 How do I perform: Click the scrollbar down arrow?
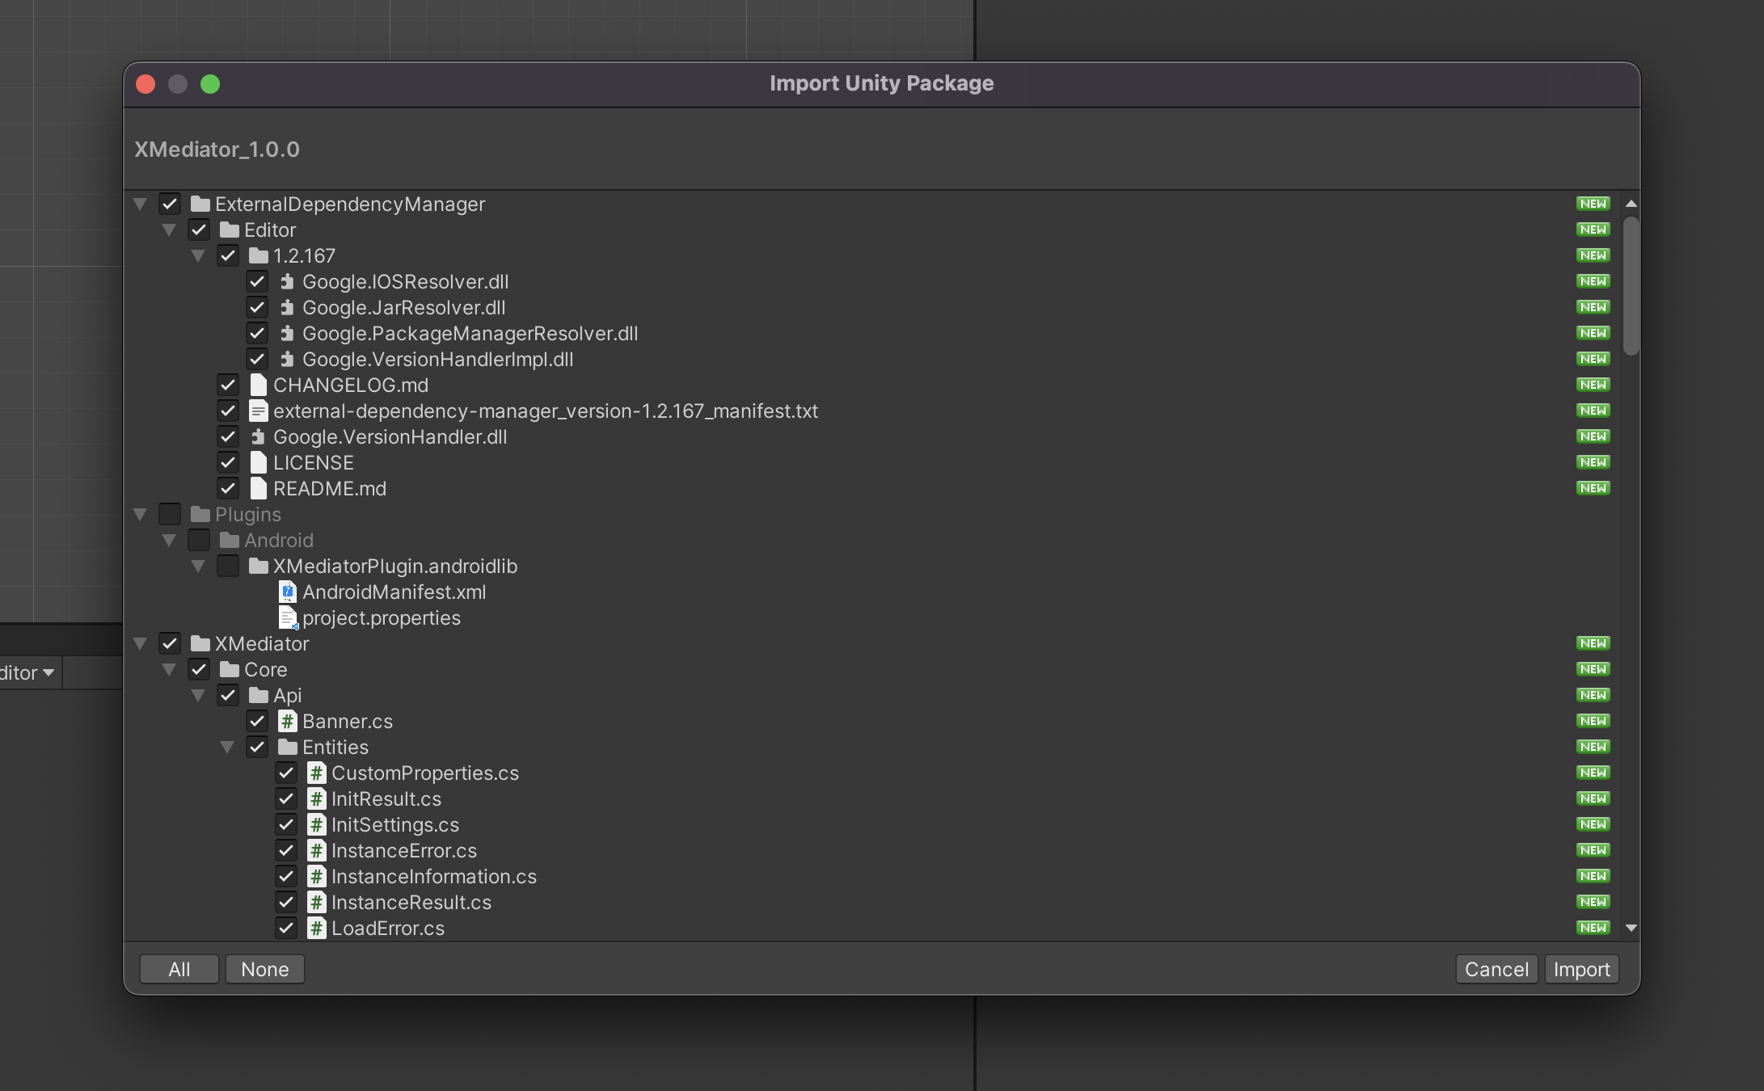(x=1631, y=929)
